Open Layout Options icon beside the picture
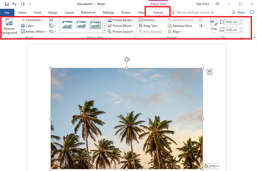 pos(209,72)
